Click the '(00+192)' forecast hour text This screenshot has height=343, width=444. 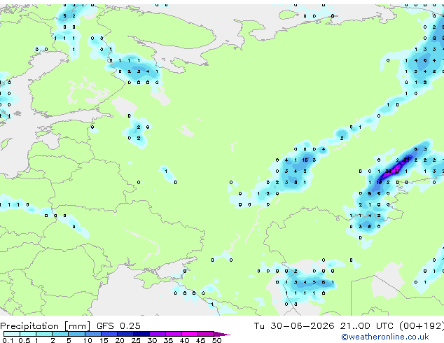422,326
